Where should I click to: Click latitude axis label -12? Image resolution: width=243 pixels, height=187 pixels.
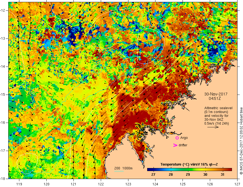[x=3, y=10]
